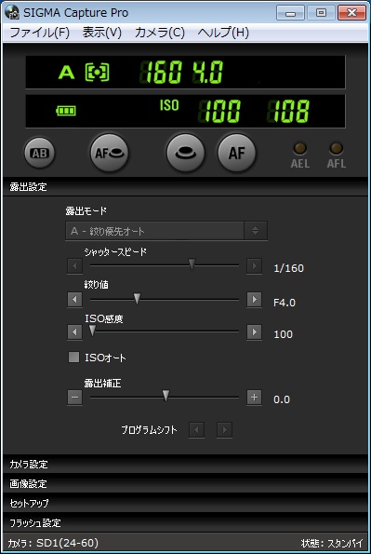Image resolution: width=371 pixels, height=554 pixels.
Task: Expand the 画像設定 section
Action: (x=185, y=483)
